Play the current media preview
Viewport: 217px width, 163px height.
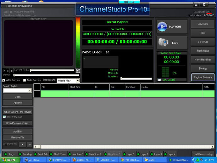4,70
